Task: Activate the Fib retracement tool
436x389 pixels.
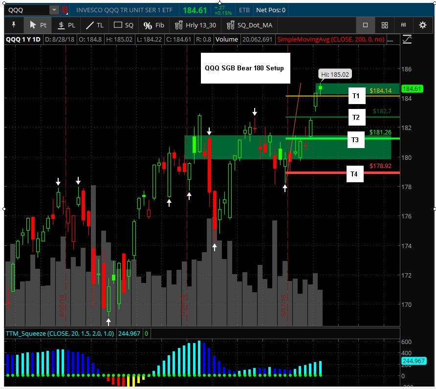Action: pos(154,25)
